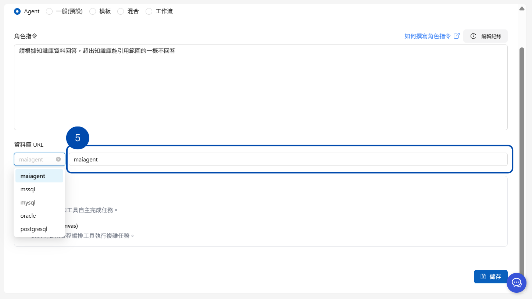Select the Agent radio button
Screen dimensions: 532x299
17,11
